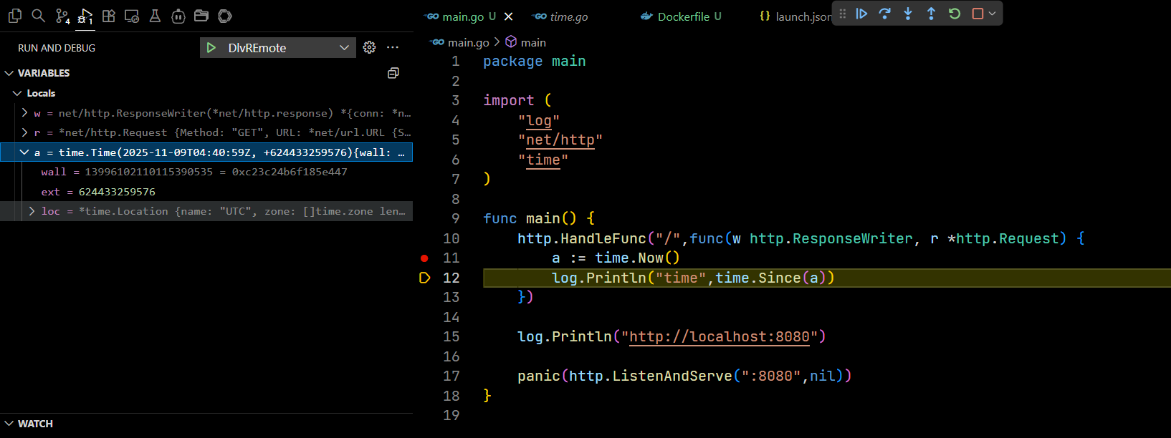Expand the WATCH section
Image resolution: width=1171 pixels, height=438 pixels.
pyautogui.click(x=9, y=424)
